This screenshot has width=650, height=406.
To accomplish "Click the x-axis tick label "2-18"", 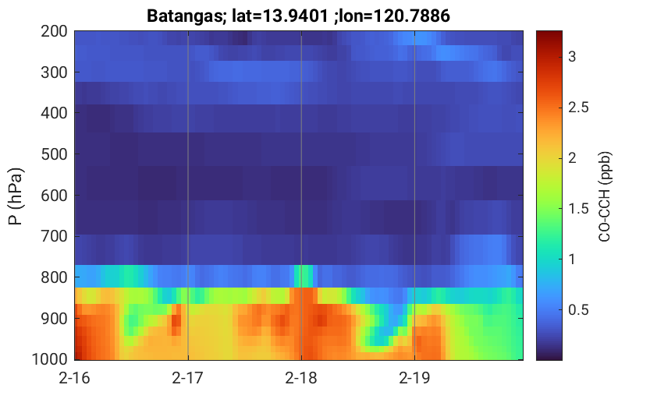I will pyautogui.click(x=301, y=378).
